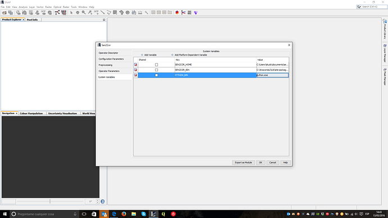Delete the SEN2COR_BIN variable row
The image size is (388, 218).
pos(136,70)
